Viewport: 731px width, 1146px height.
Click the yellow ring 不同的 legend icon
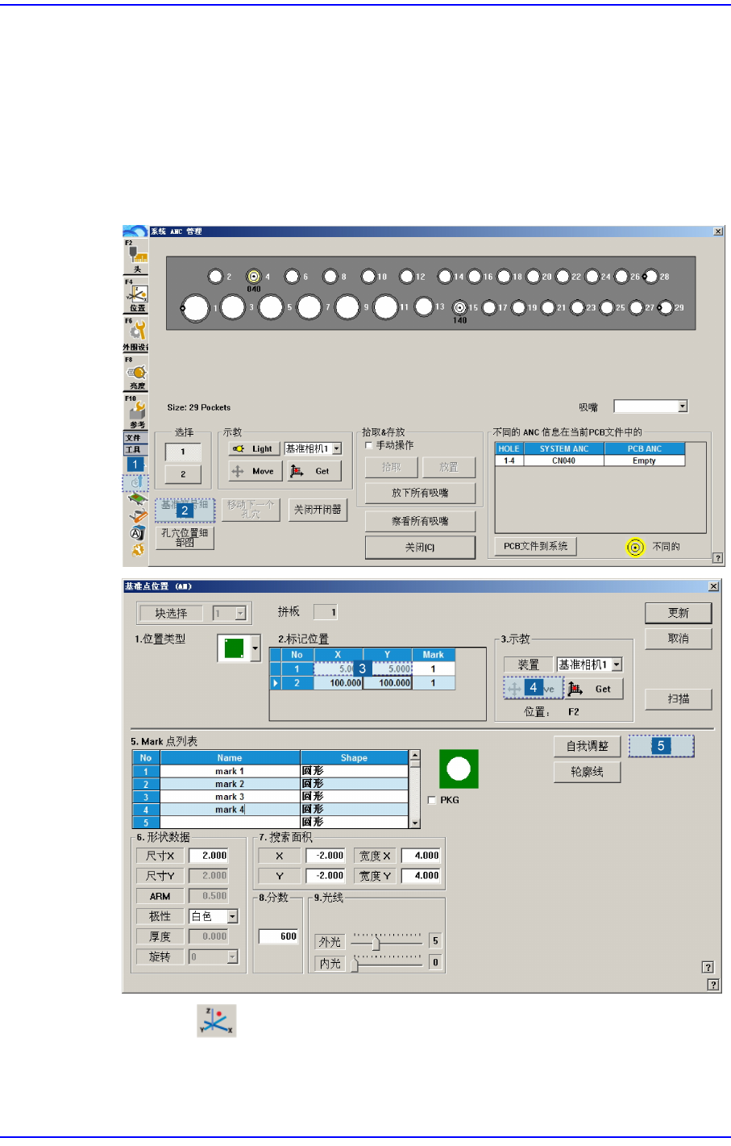click(x=636, y=548)
